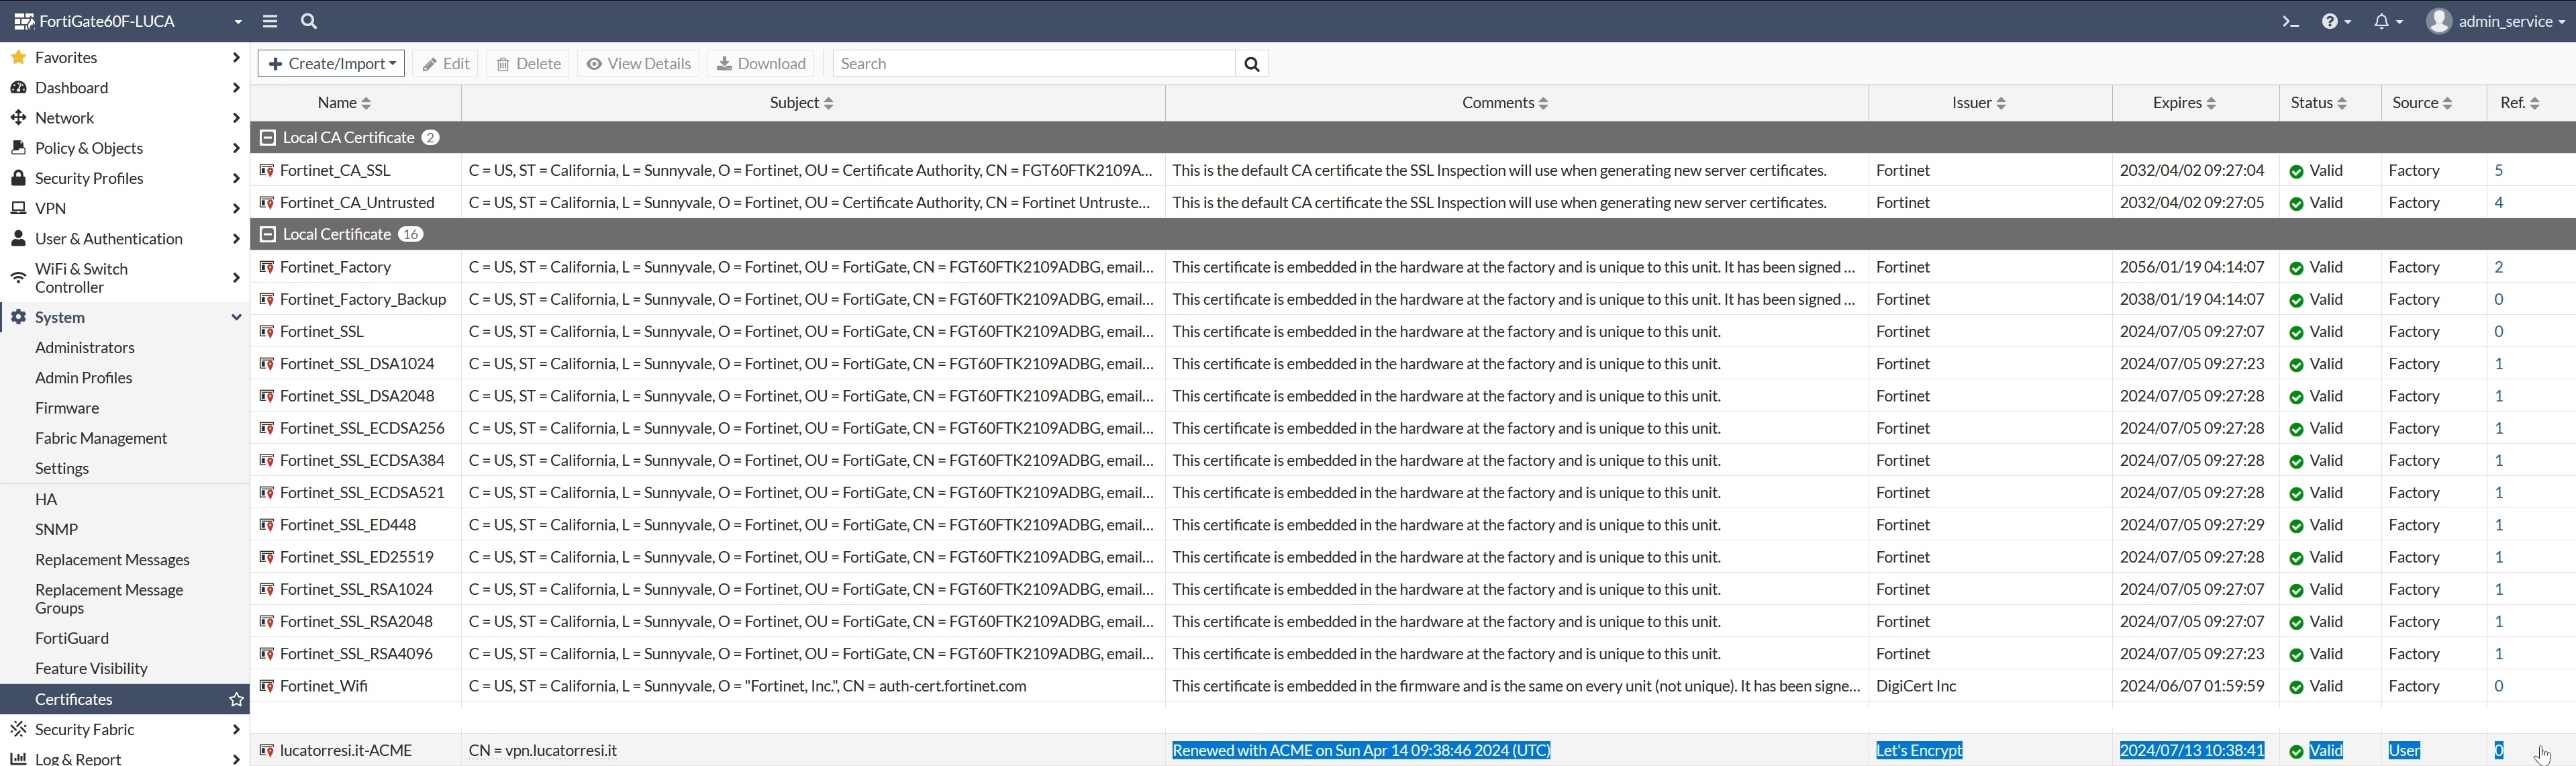Sort by the Issuer column

click(x=1979, y=103)
